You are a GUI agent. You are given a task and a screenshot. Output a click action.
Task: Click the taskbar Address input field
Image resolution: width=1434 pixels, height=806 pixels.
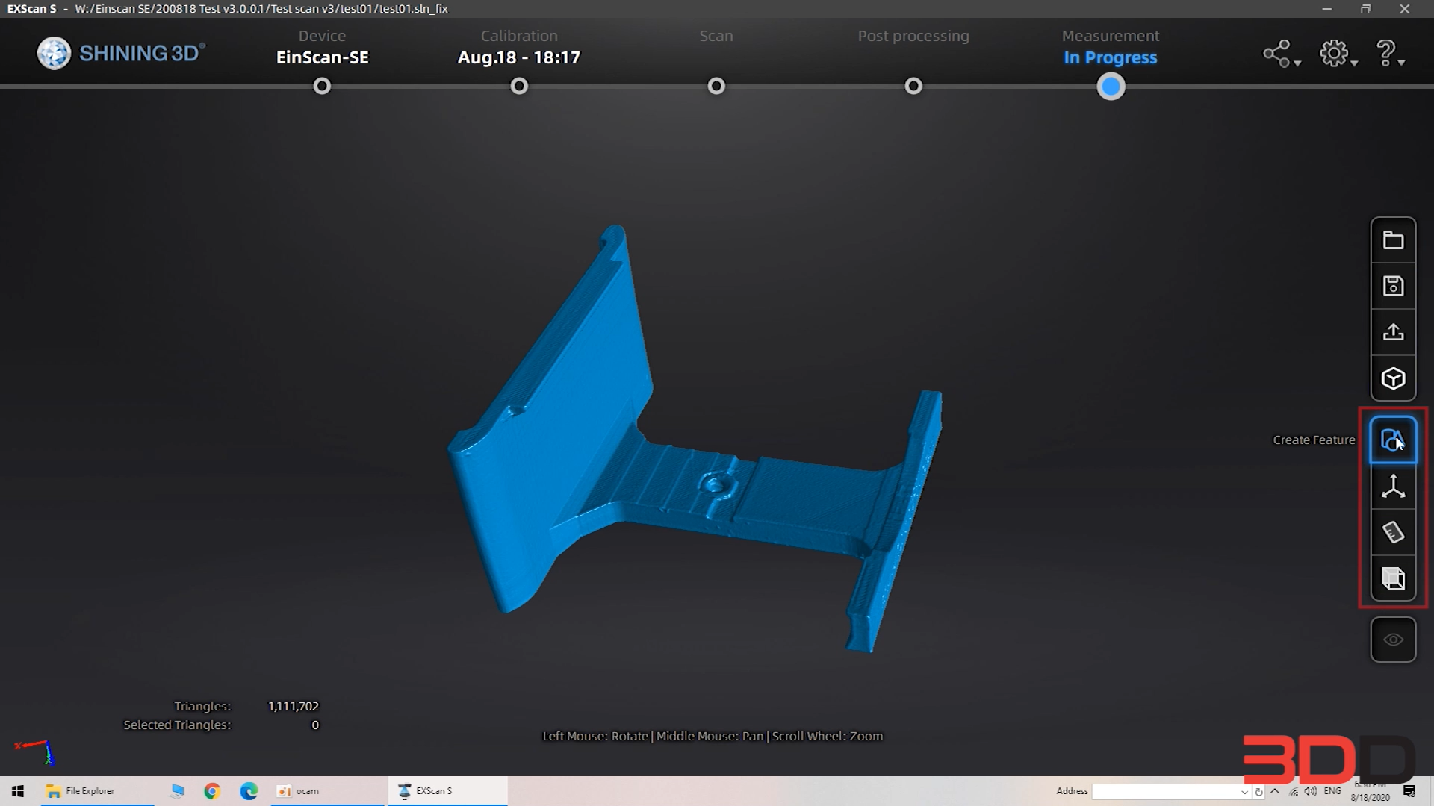pos(1170,792)
